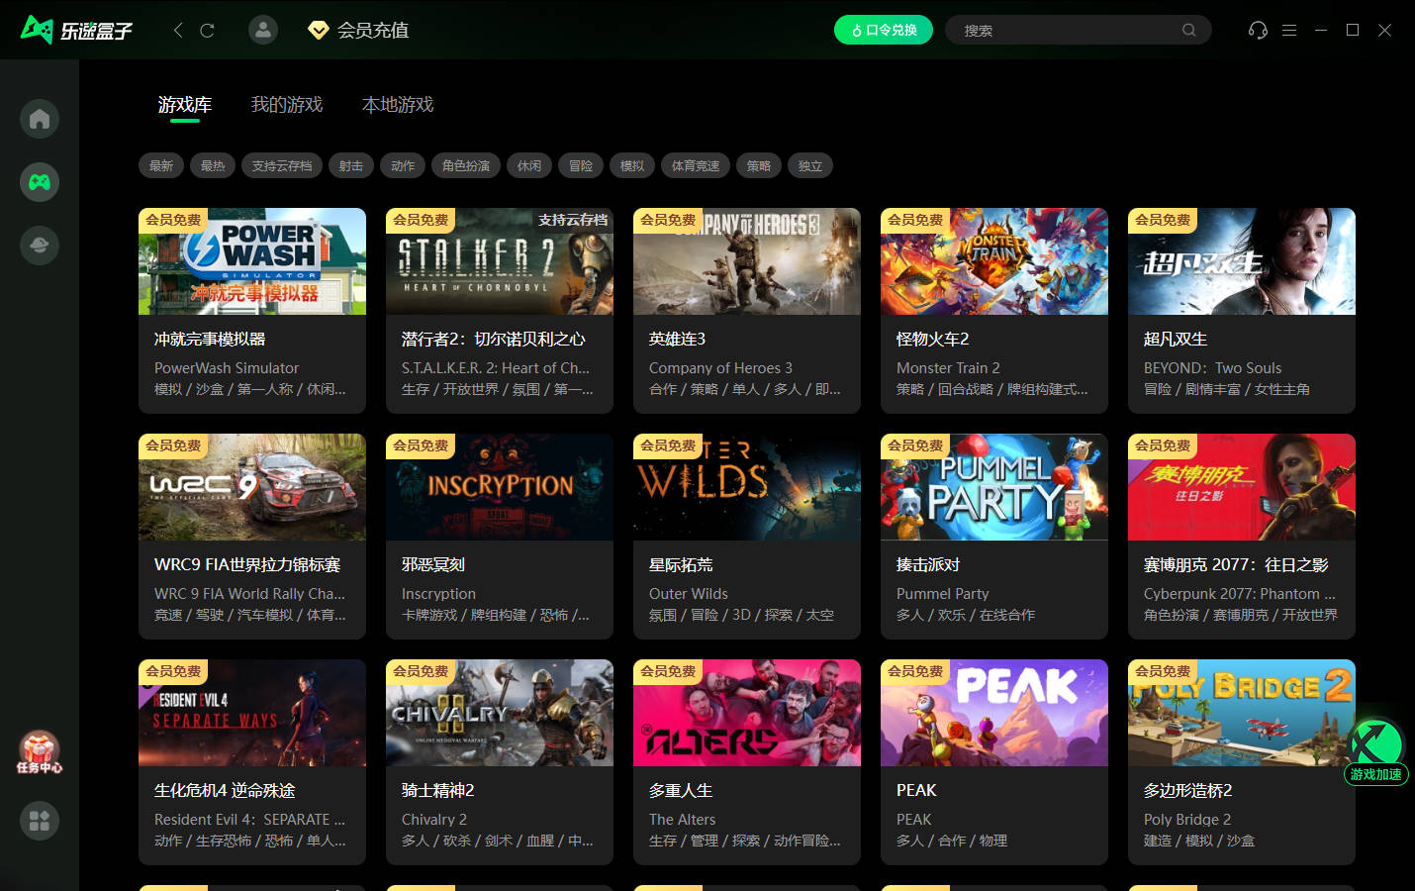The image size is (1415, 891).
Task: Select the 冒险 genre tag
Action: [x=581, y=165]
